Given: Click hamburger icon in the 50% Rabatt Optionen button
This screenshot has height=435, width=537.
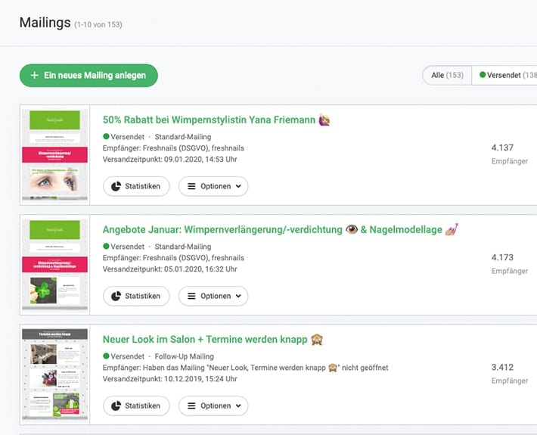Looking at the screenshot, I should pyautogui.click(x=191, y=186).
